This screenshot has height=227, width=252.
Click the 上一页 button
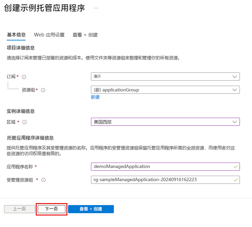click(x=20, y=209)
